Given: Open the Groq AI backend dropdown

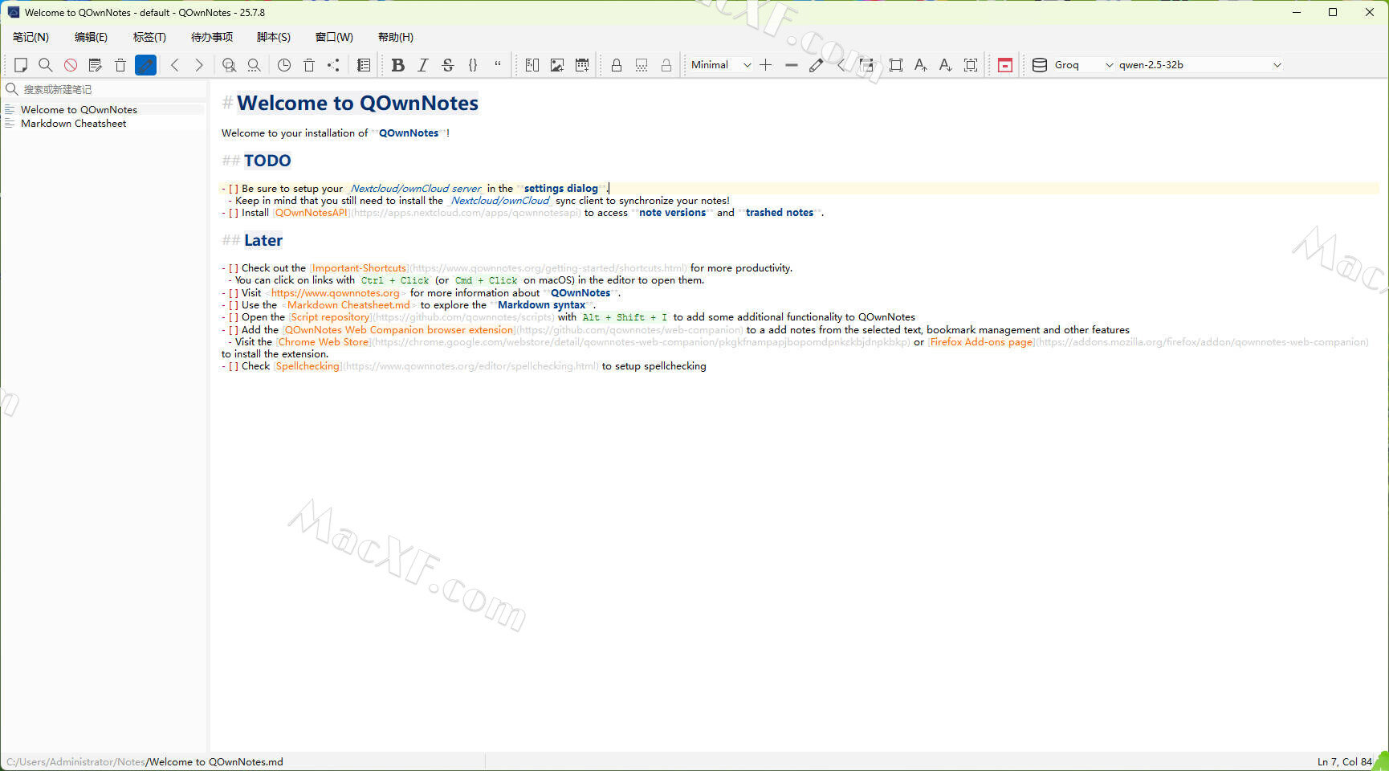Looking at the screenshot, I should pyautogui.click(x=1084, y=65).
